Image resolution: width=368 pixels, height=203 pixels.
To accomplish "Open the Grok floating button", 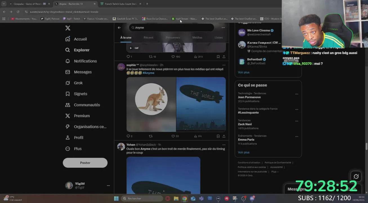I will coord(356,176).
